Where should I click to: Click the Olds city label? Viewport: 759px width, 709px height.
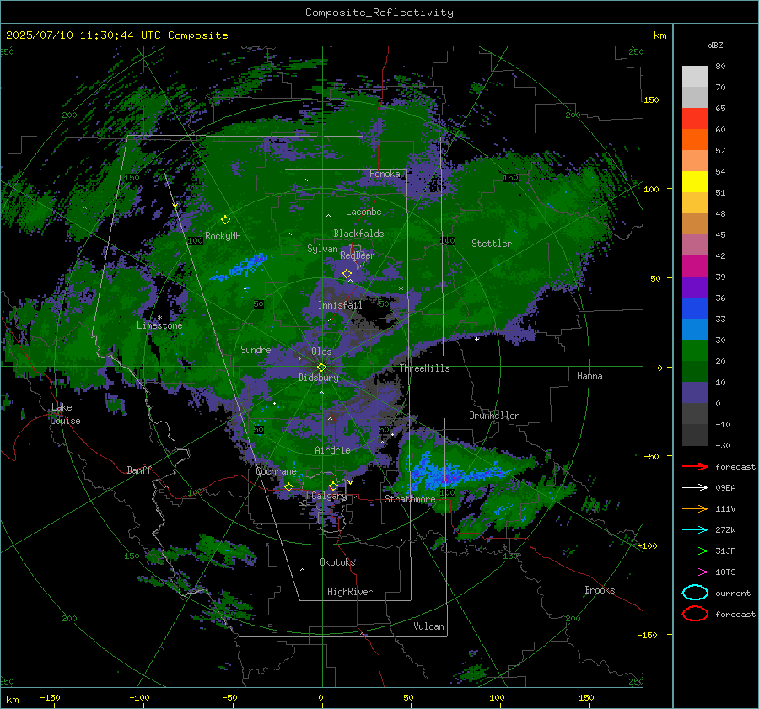coord(321,352)
